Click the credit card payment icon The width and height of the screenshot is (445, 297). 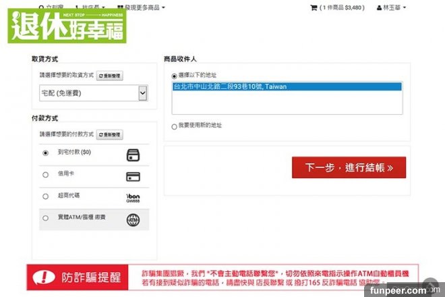tap(133, 176)
